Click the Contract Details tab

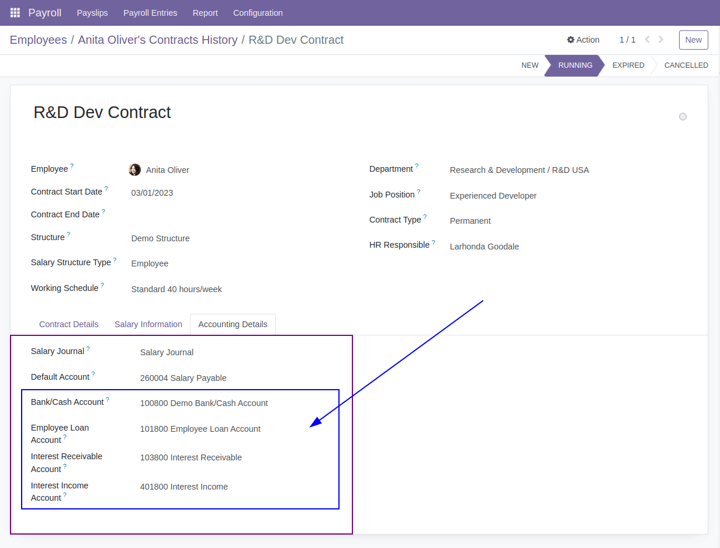68,324
